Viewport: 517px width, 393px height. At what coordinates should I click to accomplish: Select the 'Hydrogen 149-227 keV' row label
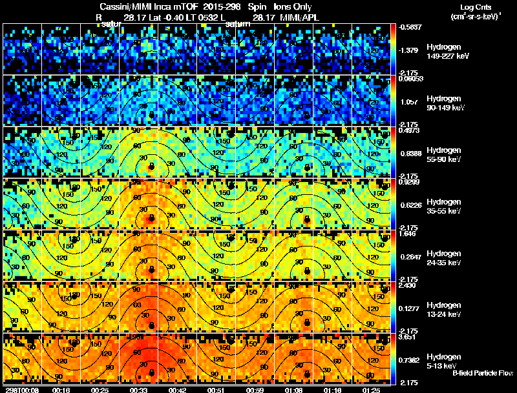[x=448, y=52]
